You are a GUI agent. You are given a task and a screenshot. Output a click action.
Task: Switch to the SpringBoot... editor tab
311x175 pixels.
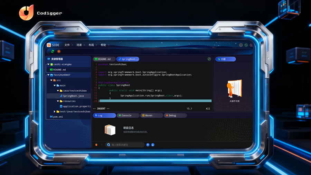pyautogui.click(x=128, y=59)
